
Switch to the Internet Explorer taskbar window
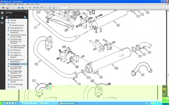[30, 103]
